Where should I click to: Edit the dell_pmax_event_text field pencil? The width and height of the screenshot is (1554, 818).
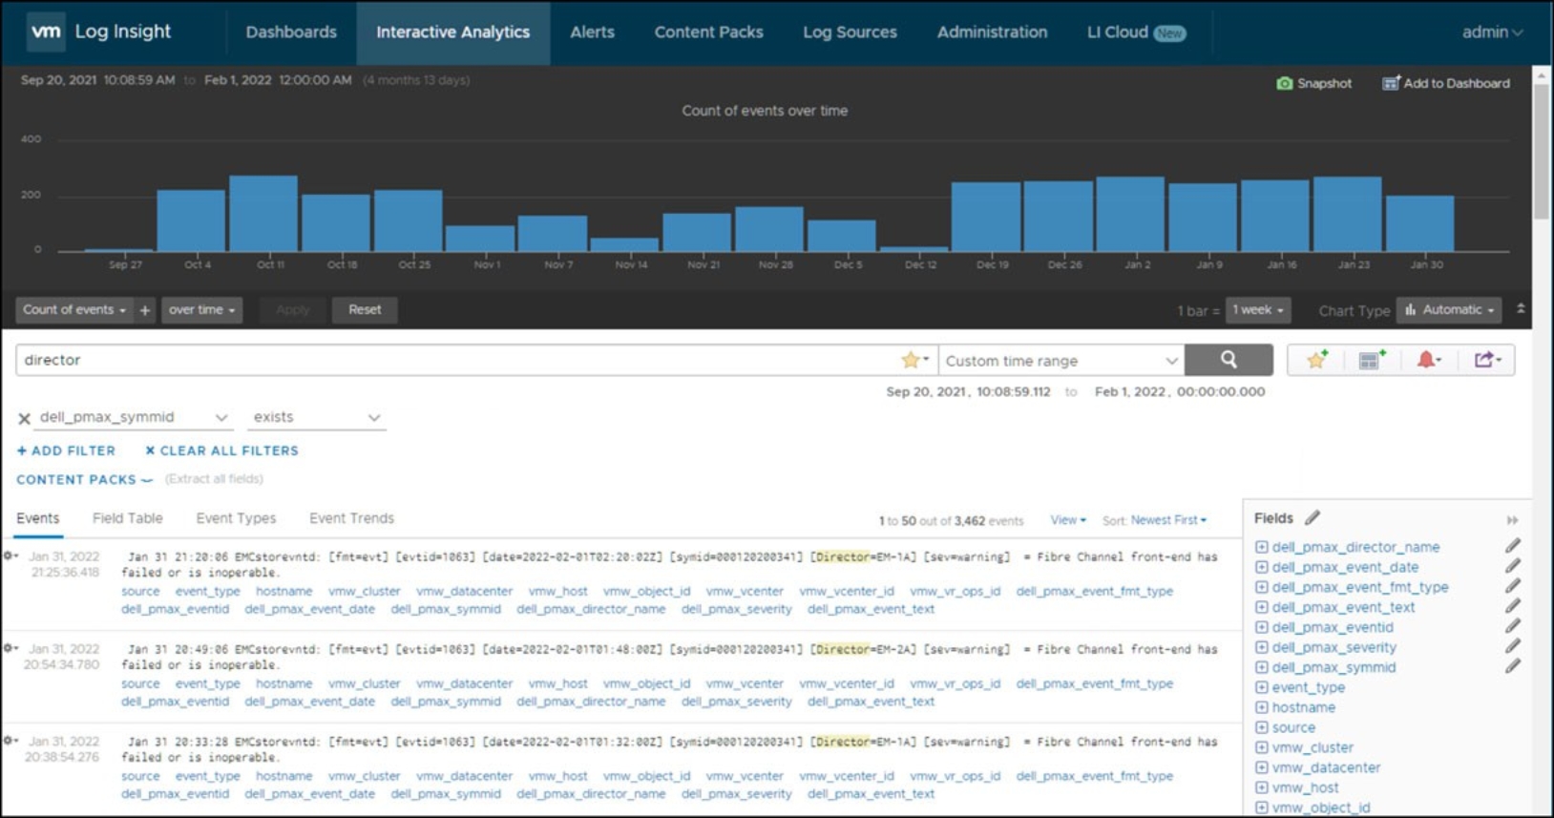point(1513,606)
